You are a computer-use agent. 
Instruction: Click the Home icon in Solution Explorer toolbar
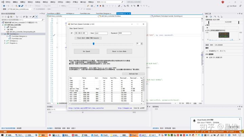(8, 17)
